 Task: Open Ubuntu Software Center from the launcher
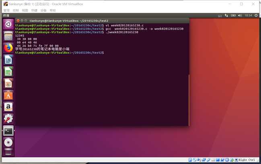tap(8, 95)
